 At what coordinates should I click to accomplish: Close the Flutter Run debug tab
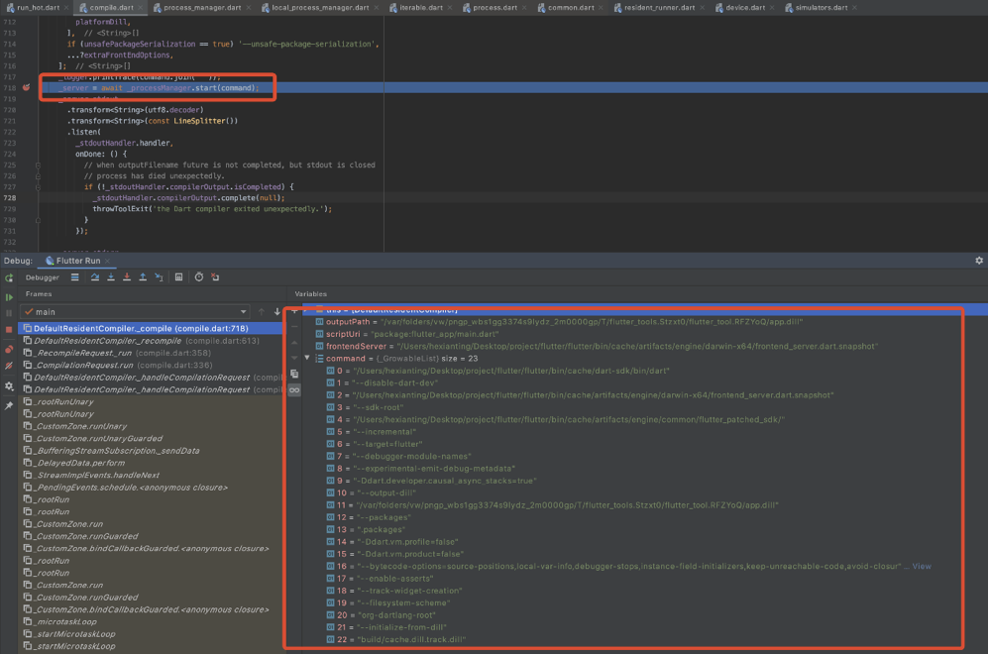pos(107,261)
